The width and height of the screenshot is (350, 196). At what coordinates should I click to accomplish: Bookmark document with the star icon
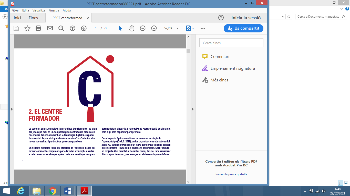[x=27, y=28]
